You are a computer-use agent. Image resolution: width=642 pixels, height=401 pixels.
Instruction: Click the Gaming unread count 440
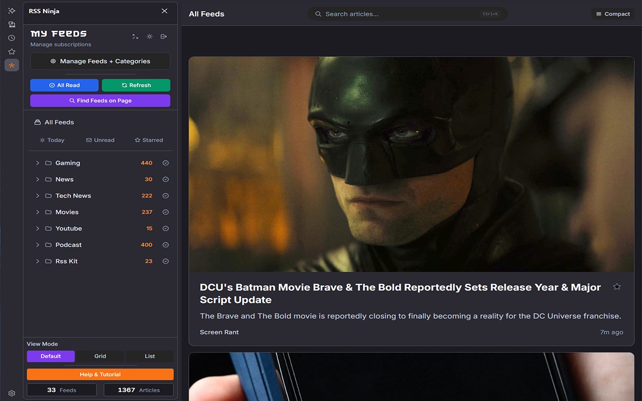(146, 163)
